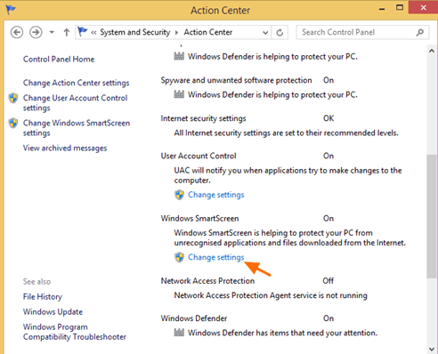Click the Forward navigation arrow

point(36,32)
